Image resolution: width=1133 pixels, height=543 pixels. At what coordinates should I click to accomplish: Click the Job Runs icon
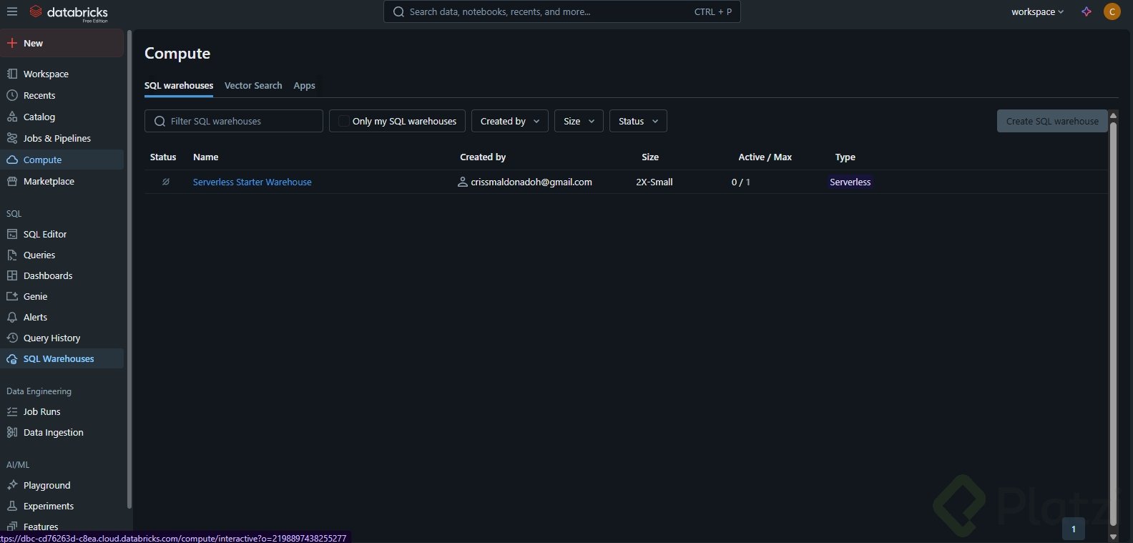coord(12,412)
